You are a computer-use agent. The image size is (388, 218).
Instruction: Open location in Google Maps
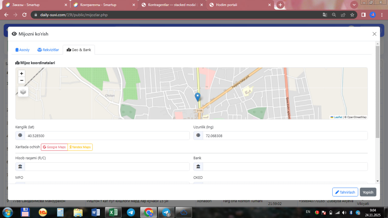(54, 147)
